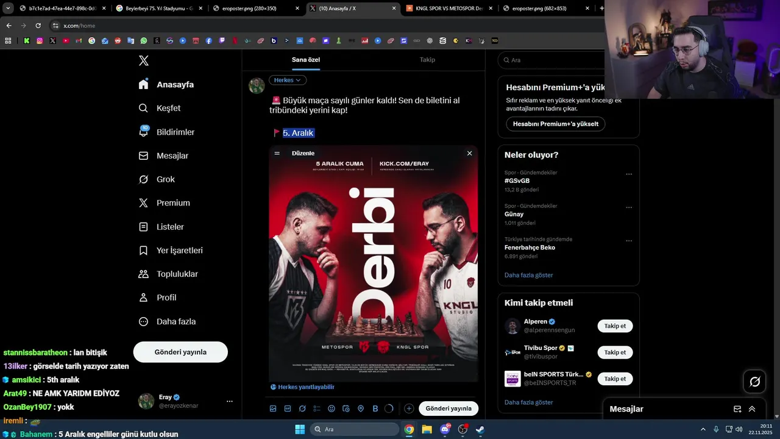The image size is (780, 439).
Task: Add a poll to the post
Action: click(x=317, y=409)
